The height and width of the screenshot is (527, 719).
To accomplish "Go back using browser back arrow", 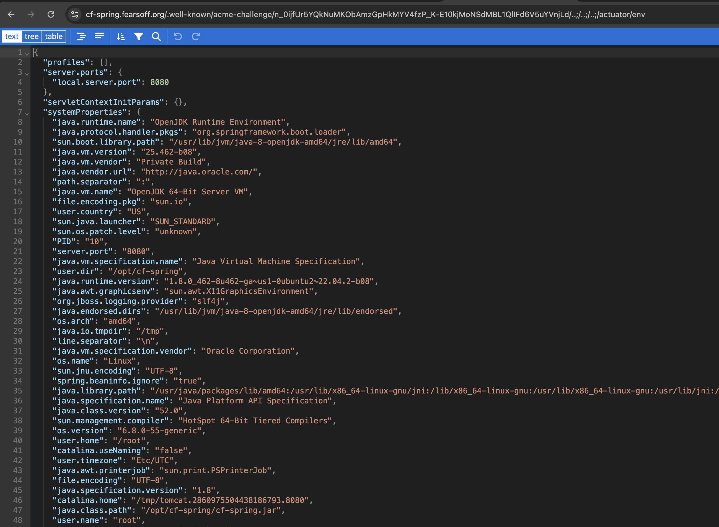I will tap(11, 14).
